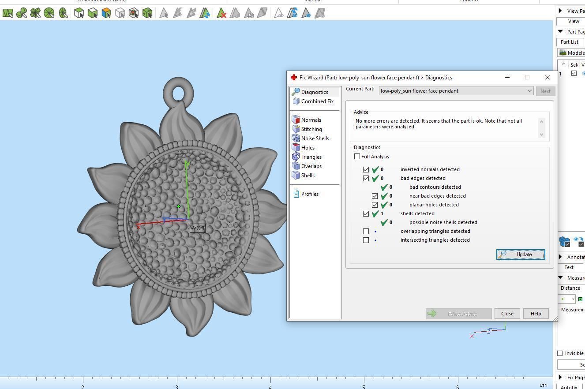Switch to the Text tab under Annotations
This screenshot has height=389, width=585.
click(x=570, y=267)
